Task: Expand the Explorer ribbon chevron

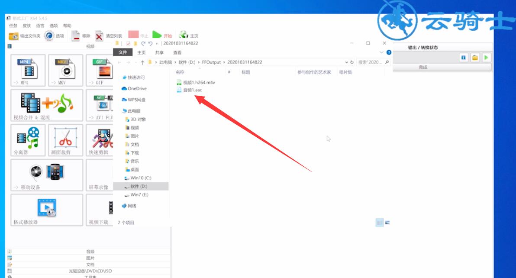Action: point(381,52)
